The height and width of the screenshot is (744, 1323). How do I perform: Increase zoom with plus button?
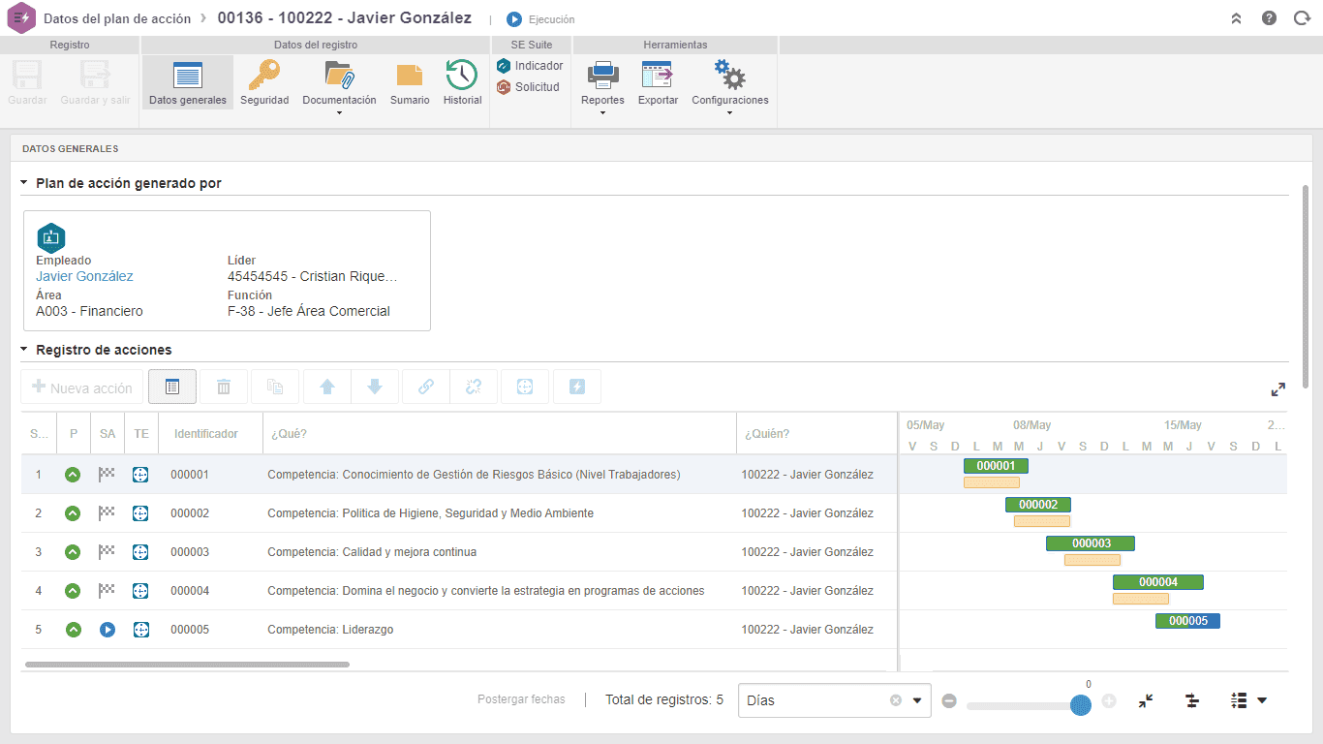point(1109,701)
